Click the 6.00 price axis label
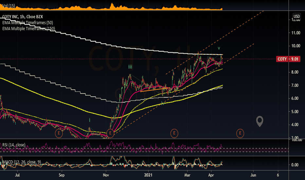305x180 pixels. click(295, 99)
